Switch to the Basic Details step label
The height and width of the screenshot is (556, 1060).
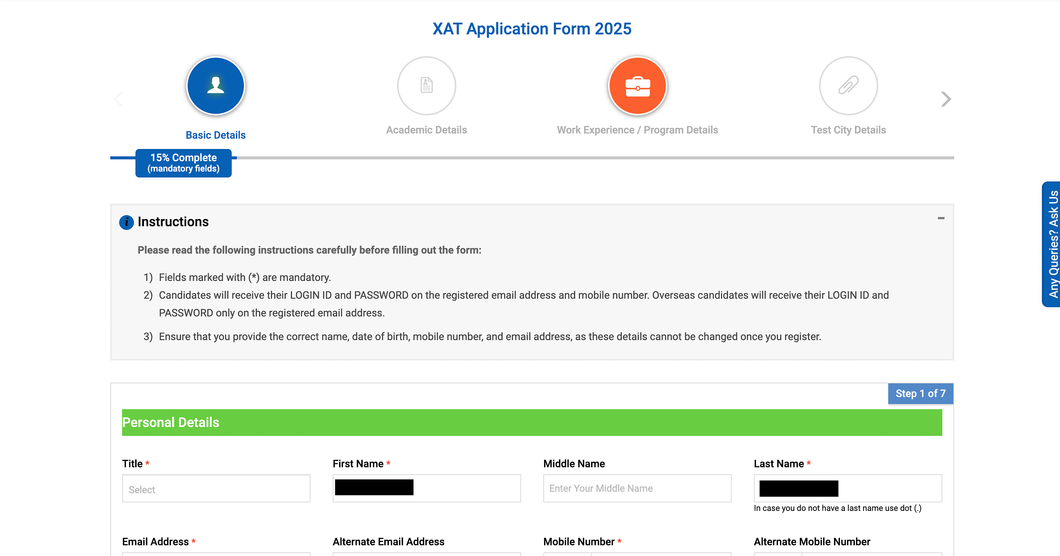click(216, 135)
